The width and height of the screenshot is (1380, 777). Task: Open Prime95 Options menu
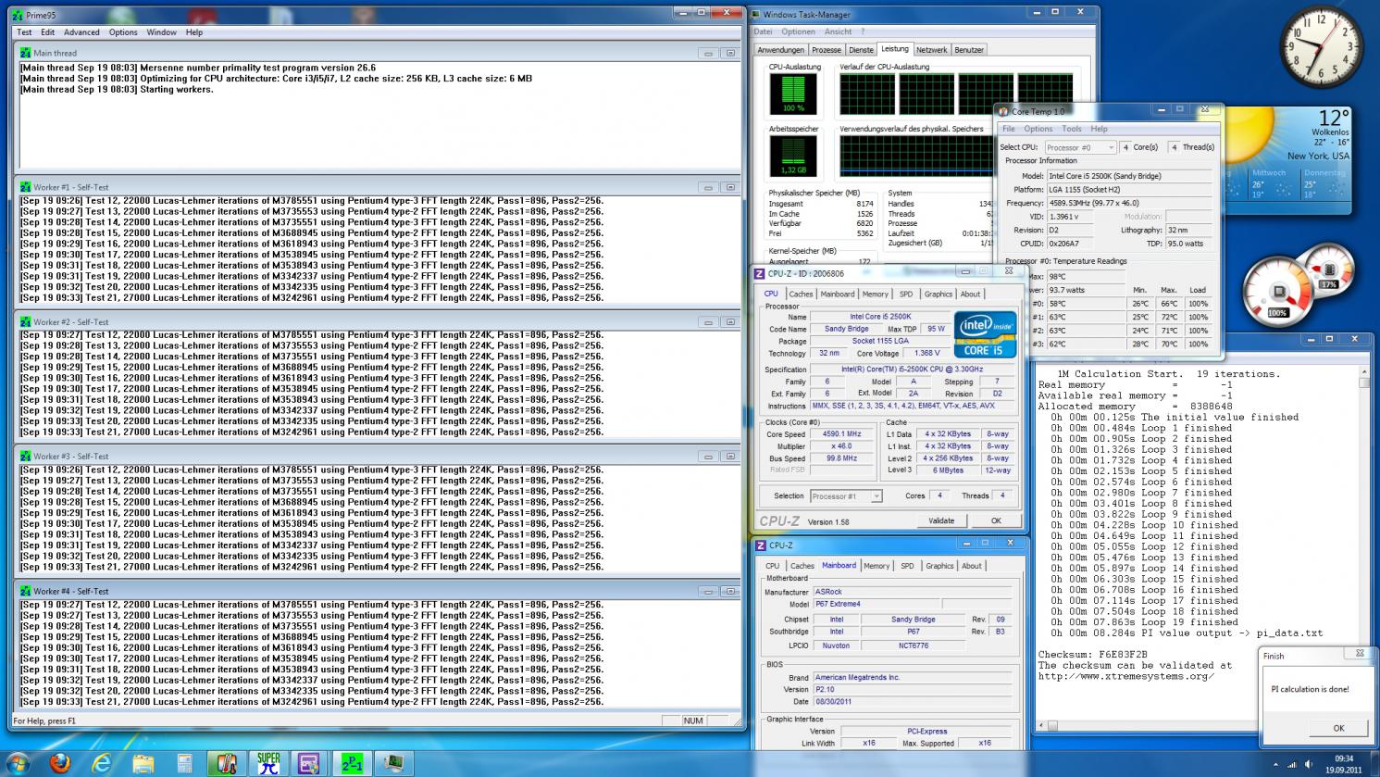pos(123,32)
